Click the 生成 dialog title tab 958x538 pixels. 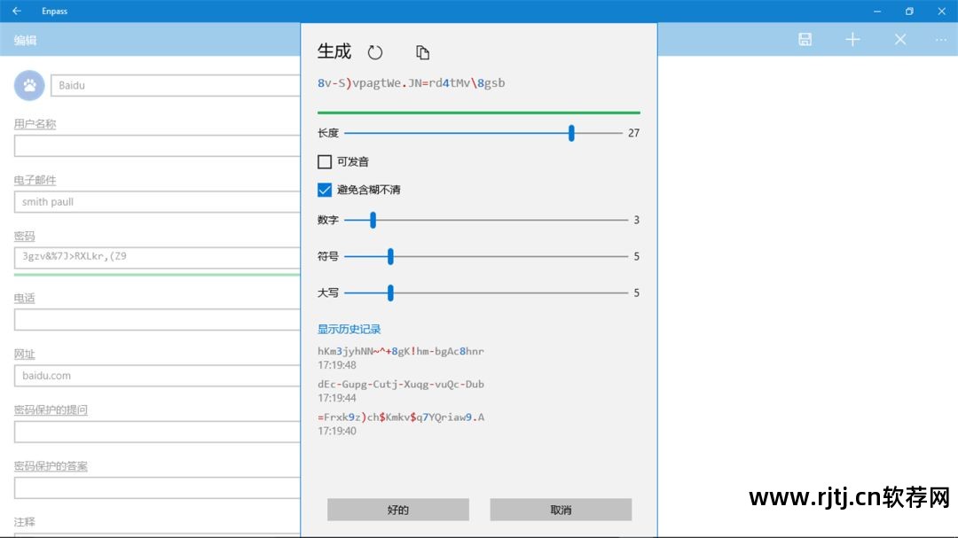[333, 52]
